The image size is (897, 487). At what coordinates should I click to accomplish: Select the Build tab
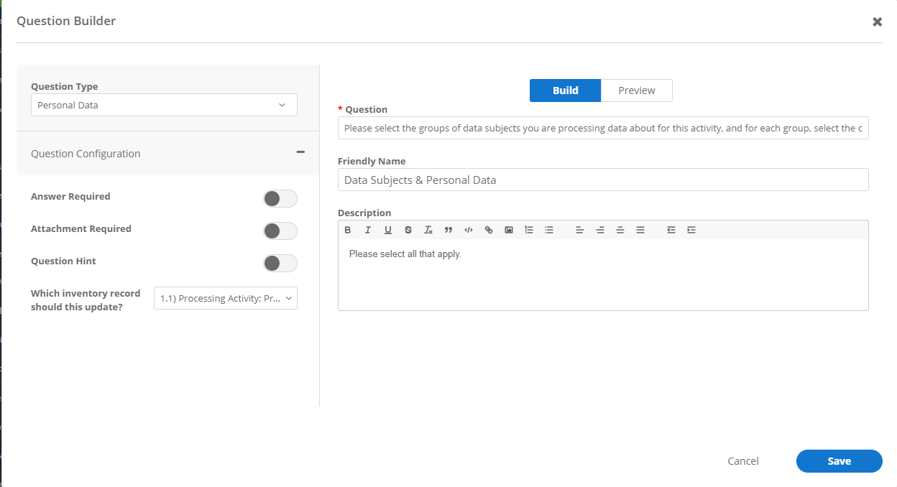click(565, 91)
